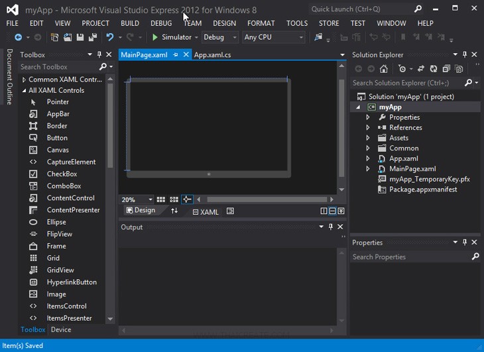Swap the Design and XAML panes
The width and height of the screenshot is (484, 352).
174,211
